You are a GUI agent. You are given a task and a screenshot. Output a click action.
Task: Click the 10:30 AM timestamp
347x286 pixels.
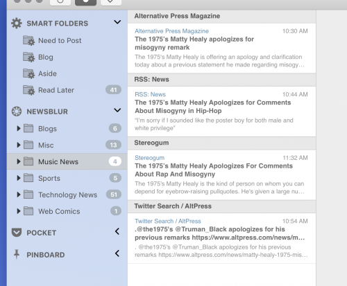point(295,31)
